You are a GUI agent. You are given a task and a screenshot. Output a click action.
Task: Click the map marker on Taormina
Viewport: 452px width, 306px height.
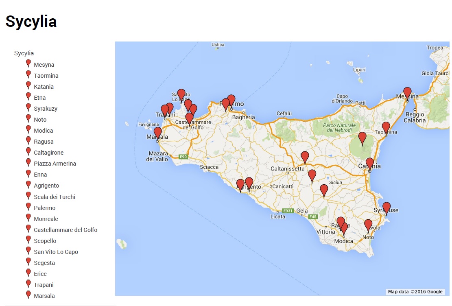coord(386,127)
